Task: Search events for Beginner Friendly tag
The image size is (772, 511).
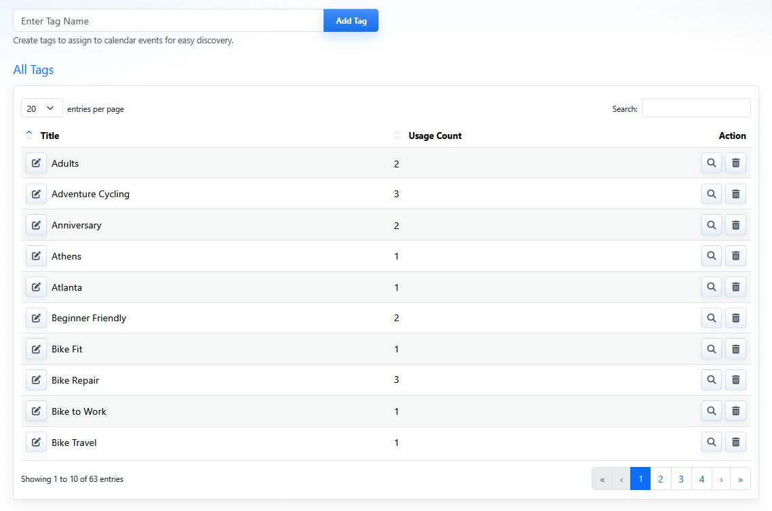Action: click(712, 318)
